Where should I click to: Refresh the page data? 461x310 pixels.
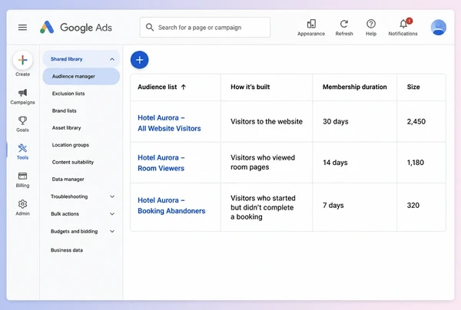pyautogui.click(x=344, y=28)
